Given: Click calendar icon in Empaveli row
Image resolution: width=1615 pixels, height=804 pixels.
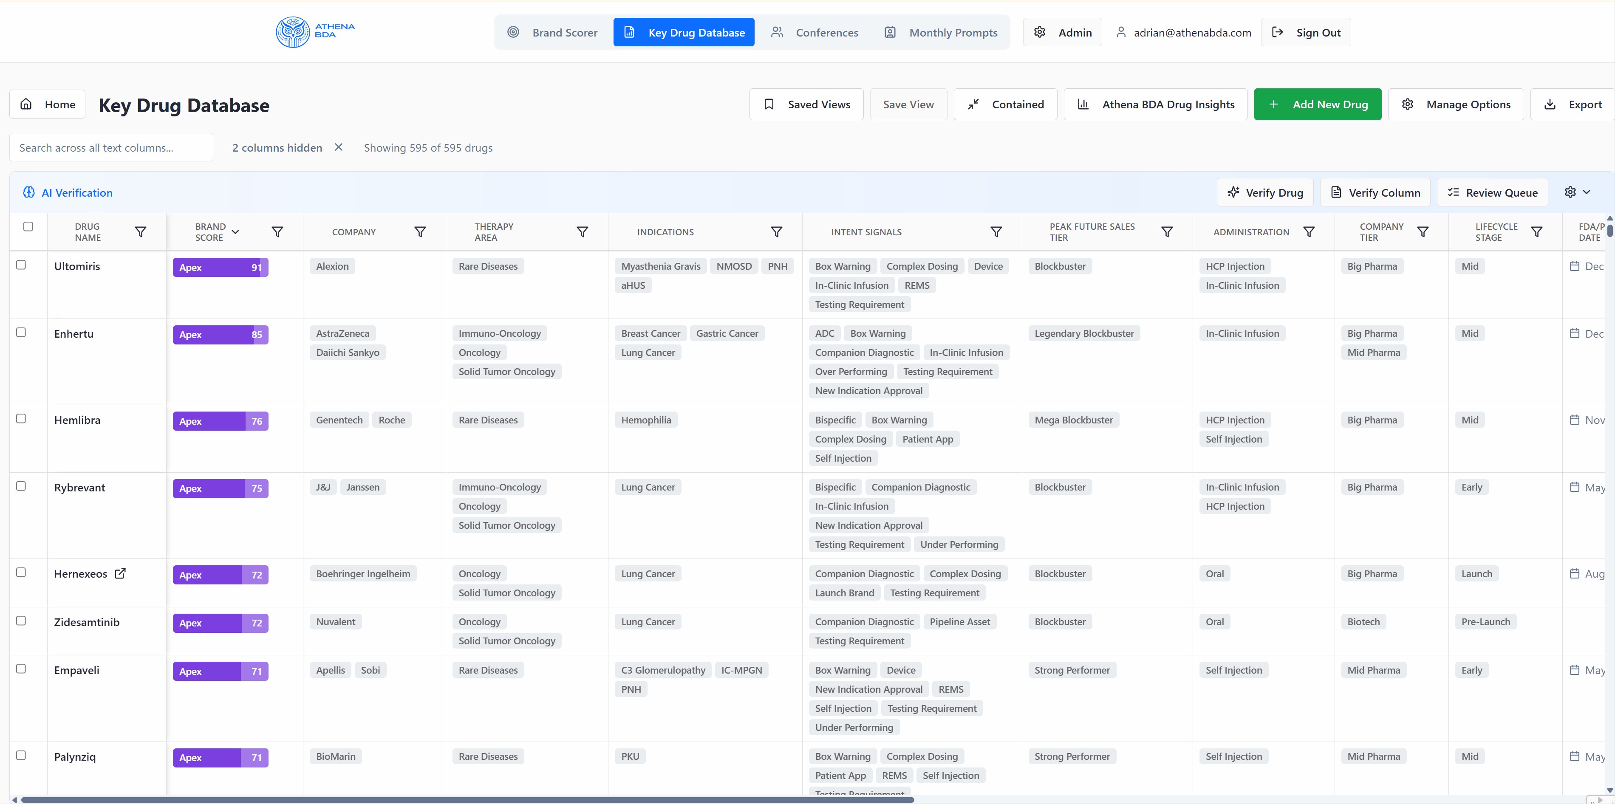Looking at the screenshot, I should pos(1574,669).
